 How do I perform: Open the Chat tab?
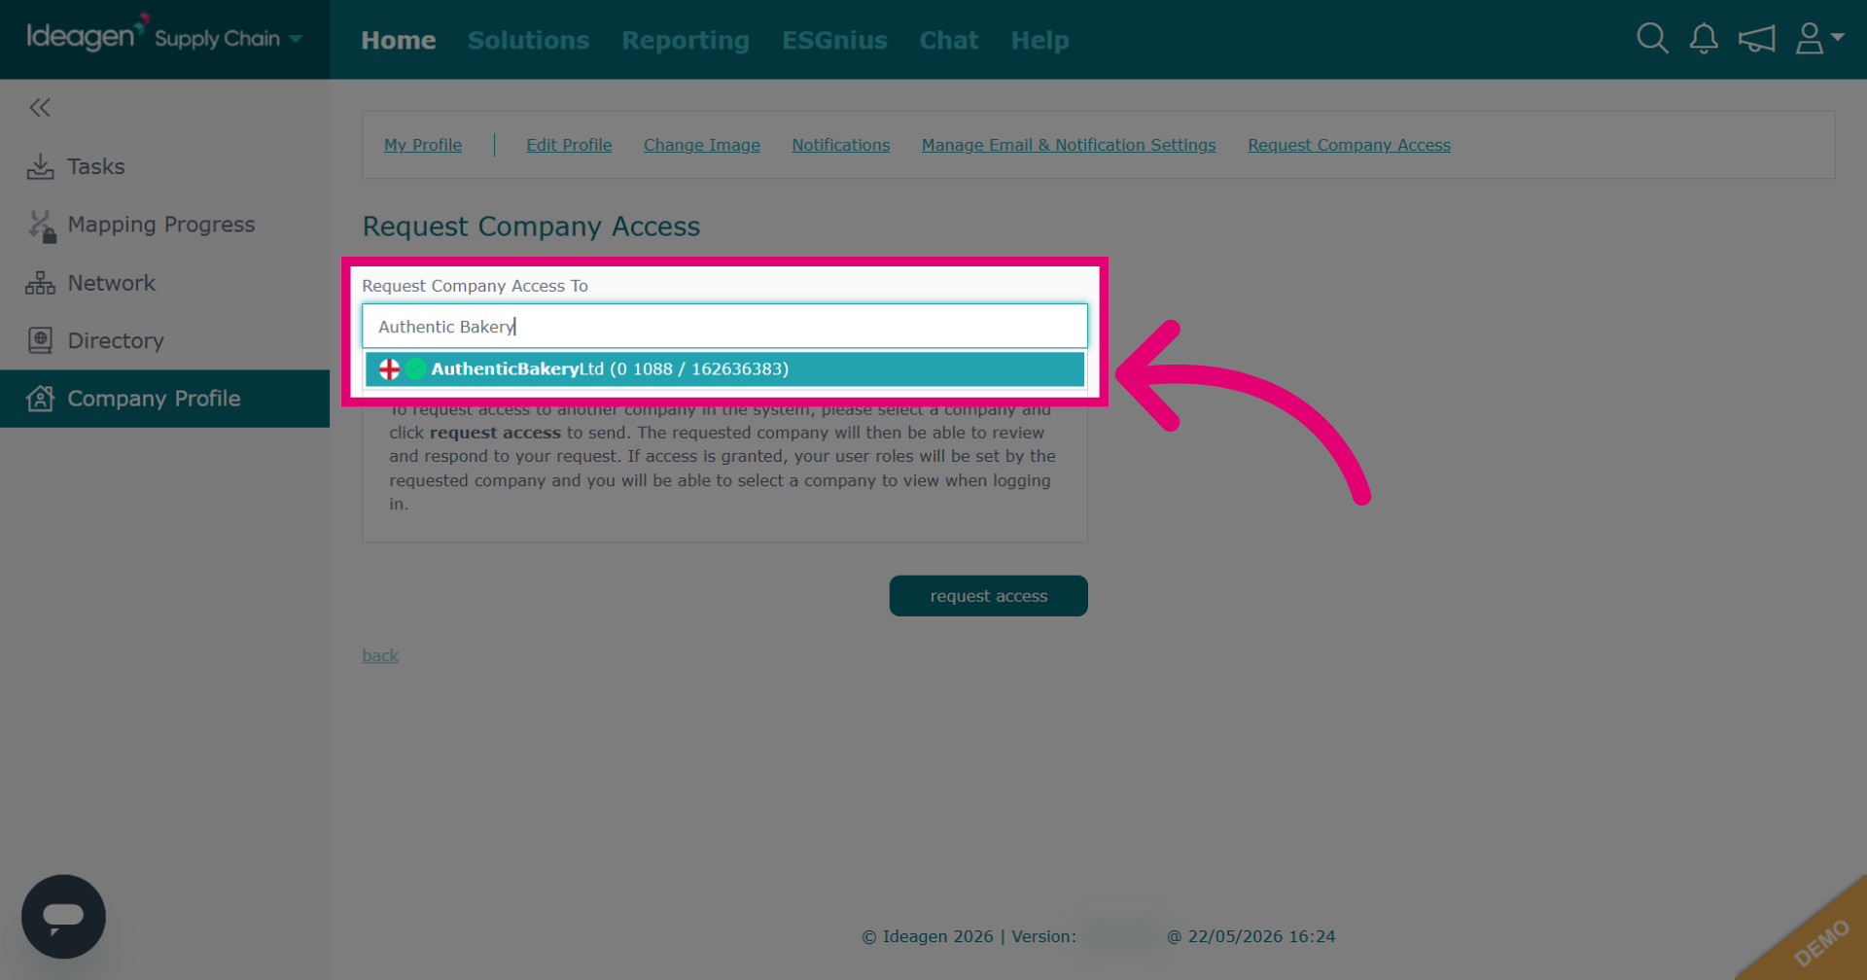[949, 40]
